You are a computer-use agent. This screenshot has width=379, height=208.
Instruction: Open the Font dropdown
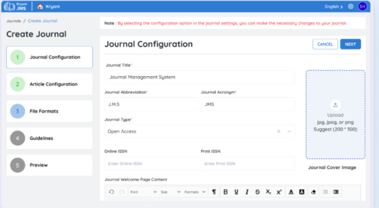tap(143, 192)
